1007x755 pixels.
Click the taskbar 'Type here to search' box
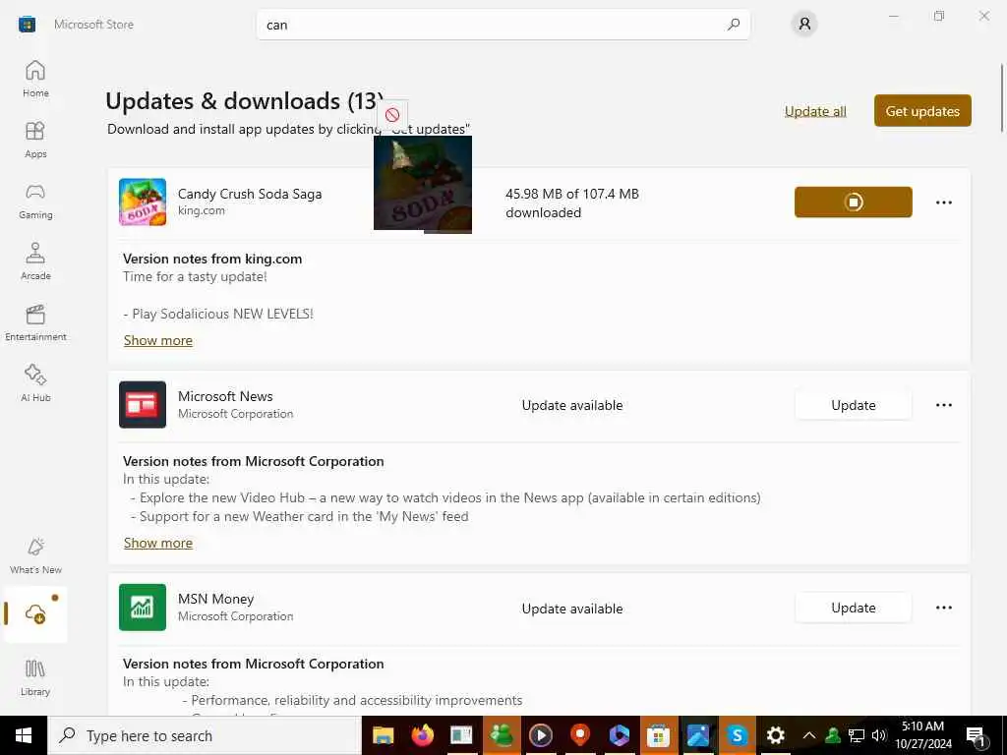(x=205, y=735)
